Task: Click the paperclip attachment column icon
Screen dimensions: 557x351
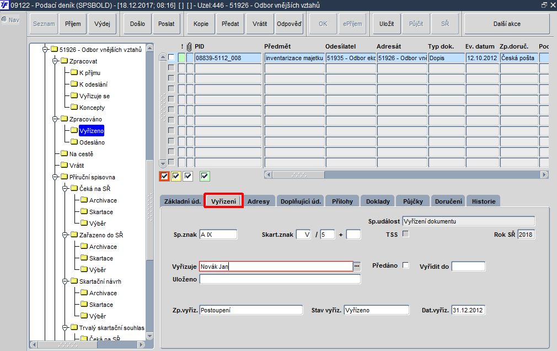Action: 189,46
